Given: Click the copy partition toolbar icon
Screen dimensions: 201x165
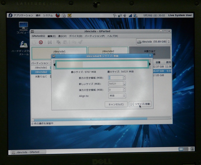Looking at the screenshot, I should point(59,42).
